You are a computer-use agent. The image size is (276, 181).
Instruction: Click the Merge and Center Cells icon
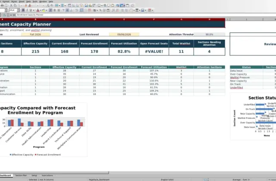(x=82, y=10)
